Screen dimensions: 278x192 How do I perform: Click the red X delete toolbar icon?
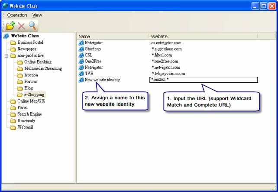(21, 26)
